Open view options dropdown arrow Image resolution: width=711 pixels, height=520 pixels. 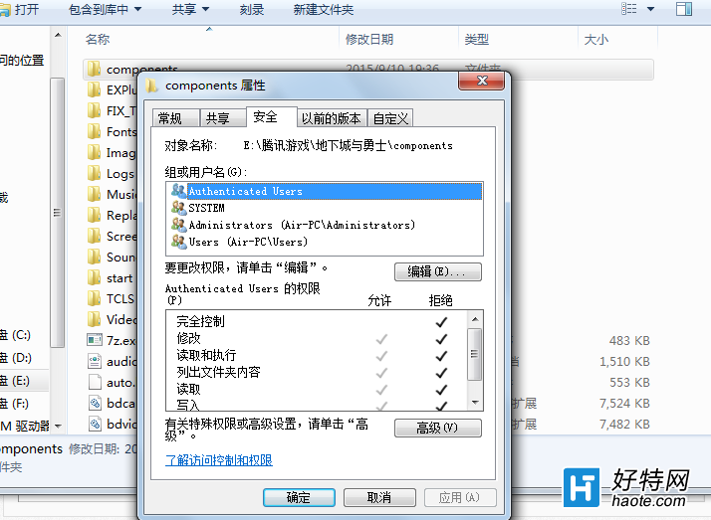(x=650, y=9)
